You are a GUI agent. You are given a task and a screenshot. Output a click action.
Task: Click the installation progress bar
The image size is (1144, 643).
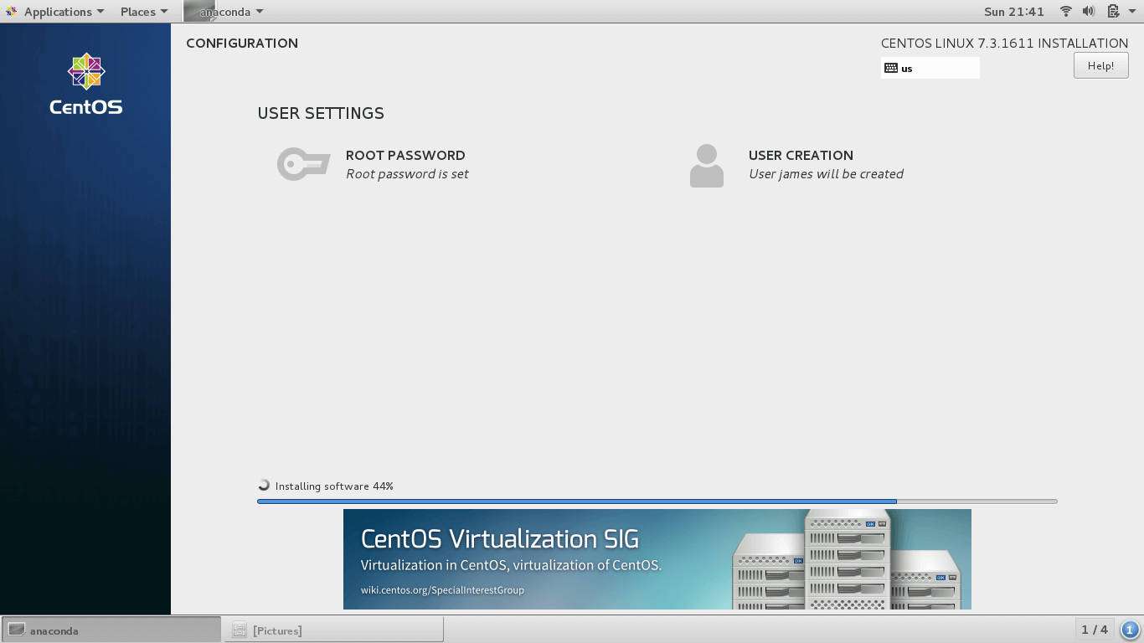(657, 502)
